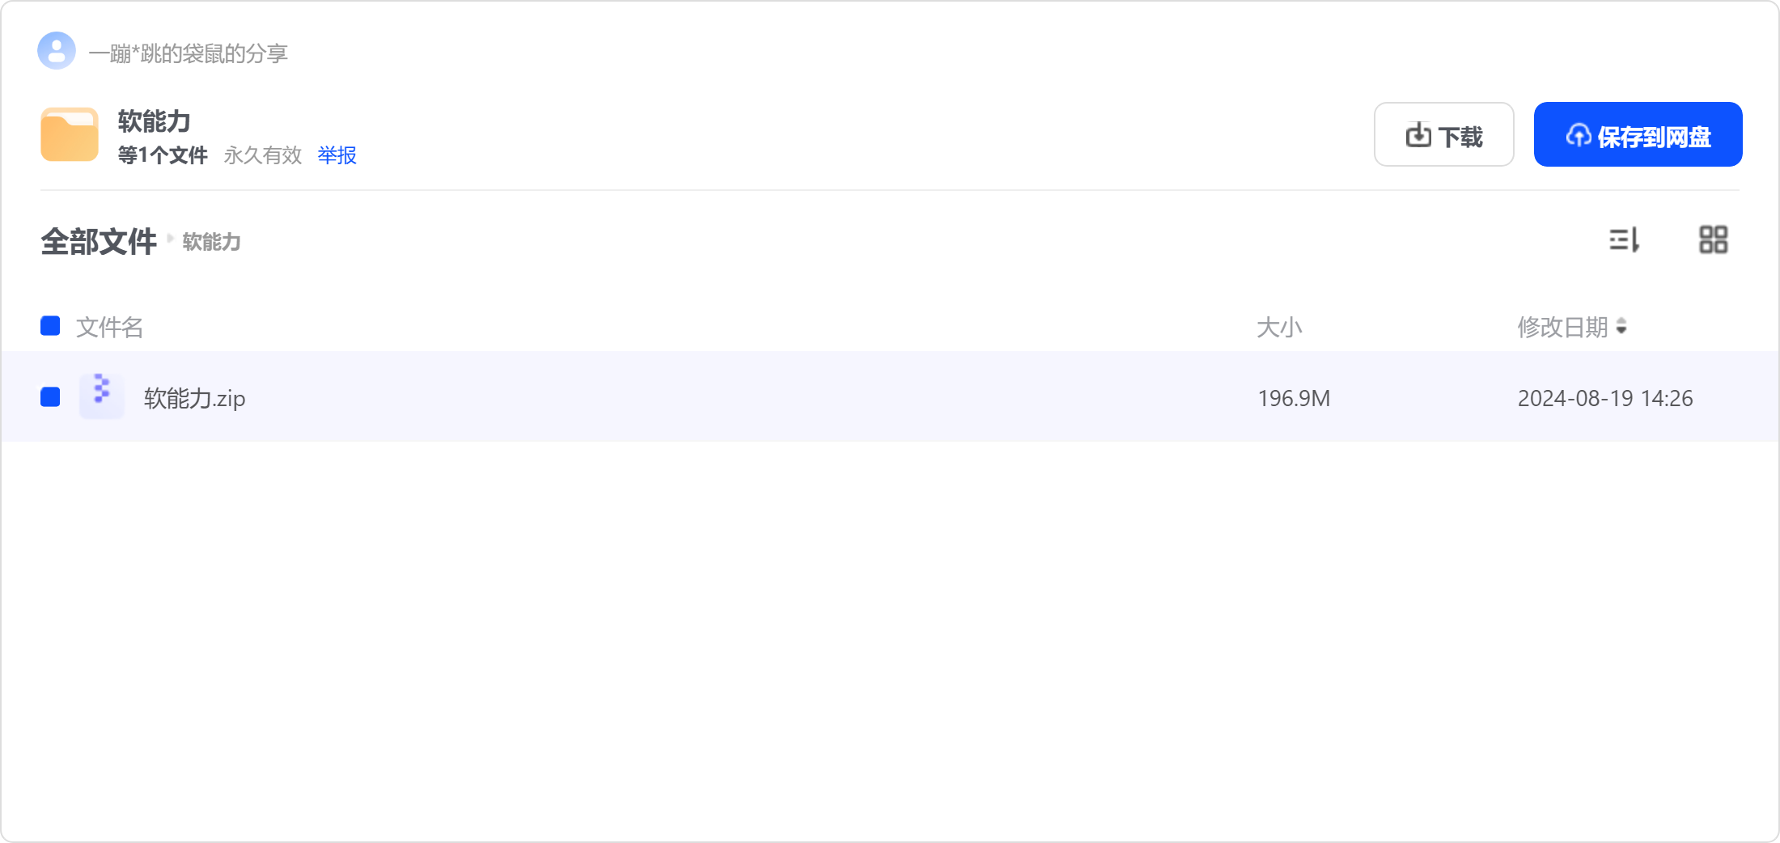Viewport: 1780px width, 843px height.
Task: Click the sharer's avatar icon
Action: coord(57,51)
